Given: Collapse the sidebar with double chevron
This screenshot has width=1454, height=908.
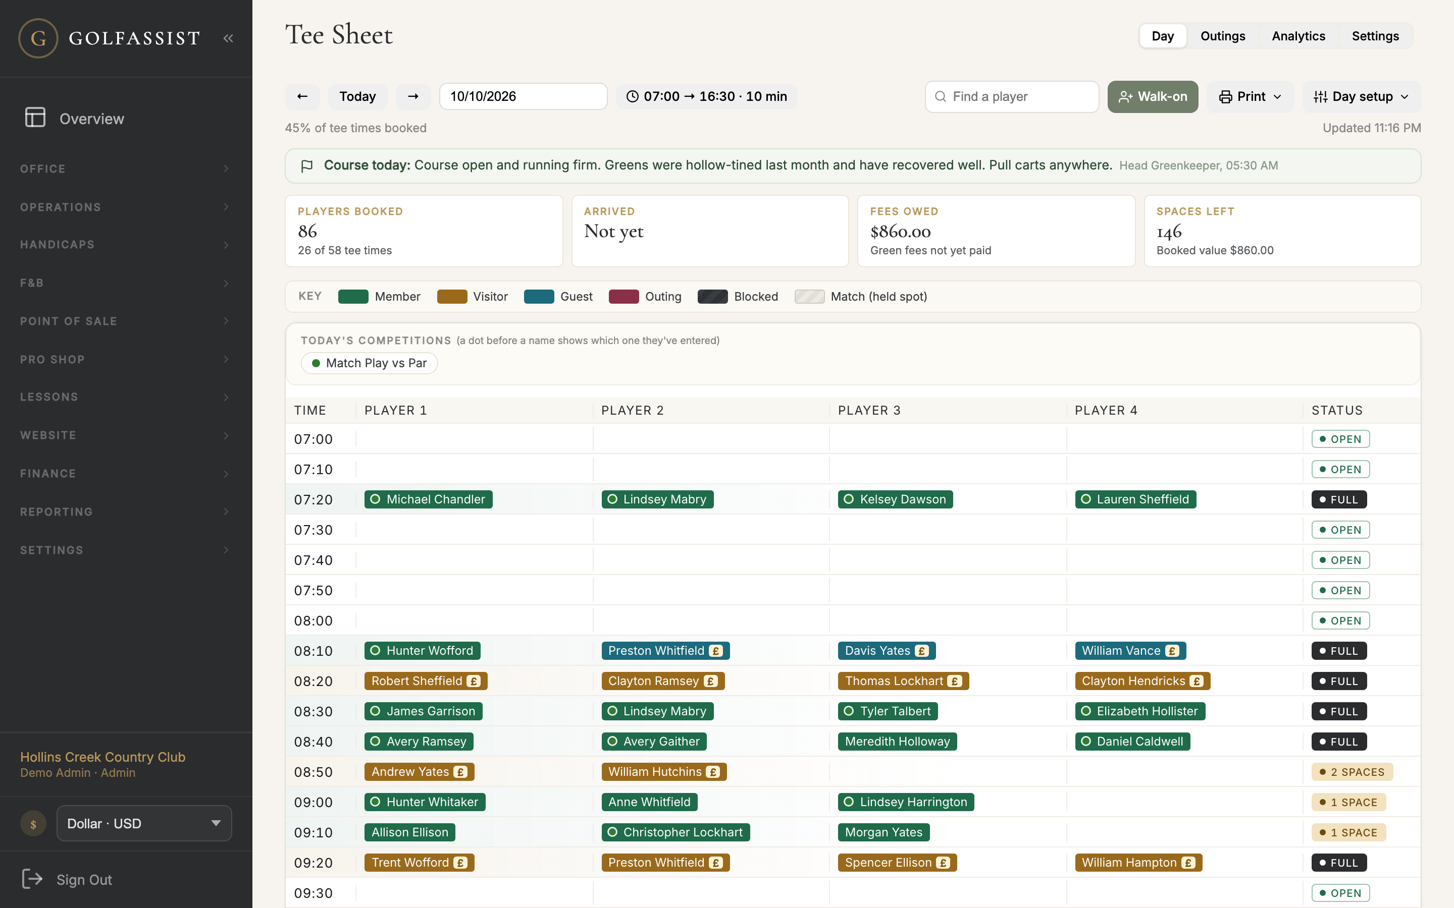Looking at the screenshot, I should (228, 38).
